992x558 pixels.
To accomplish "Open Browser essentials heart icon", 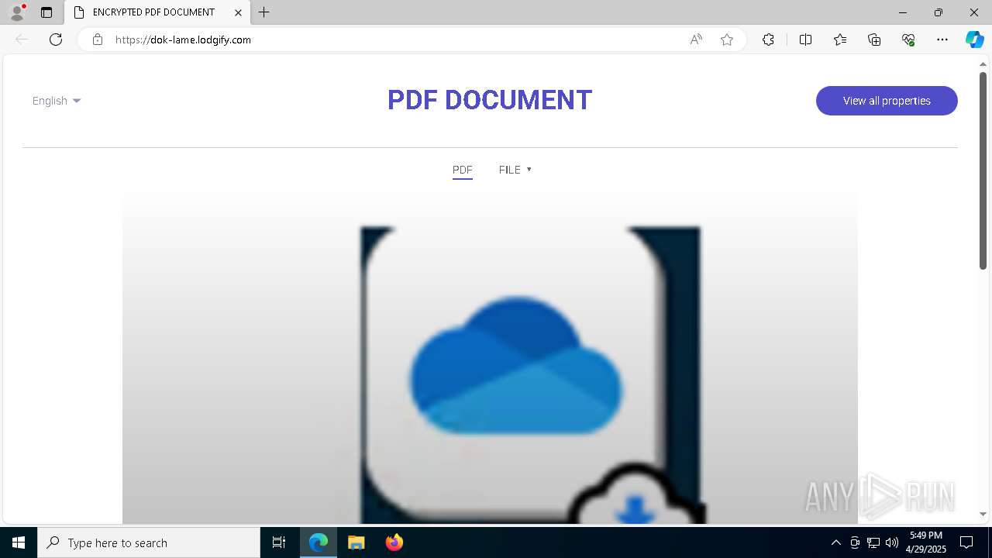I will pos(908,40).
